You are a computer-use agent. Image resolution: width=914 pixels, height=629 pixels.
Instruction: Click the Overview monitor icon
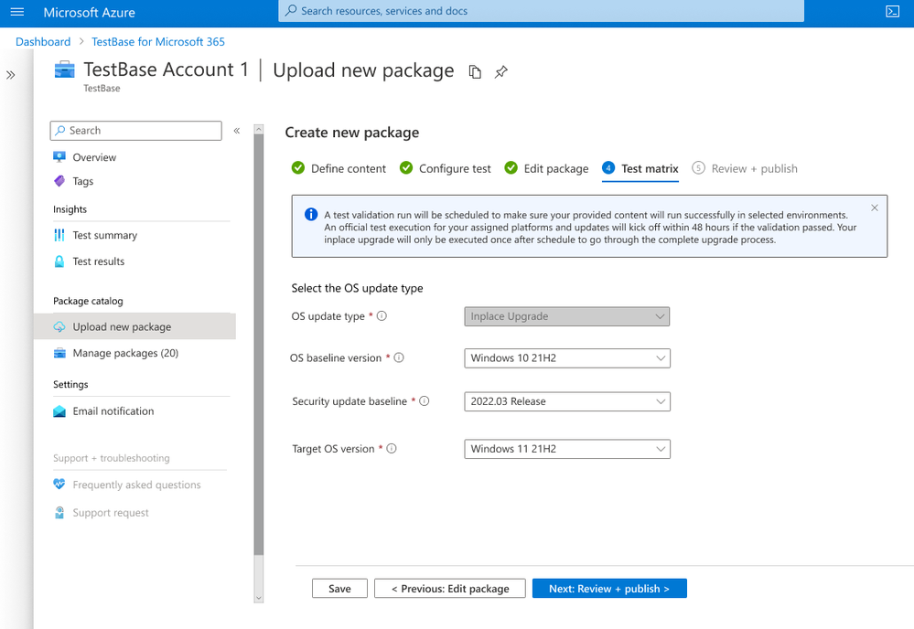[59, 156]
